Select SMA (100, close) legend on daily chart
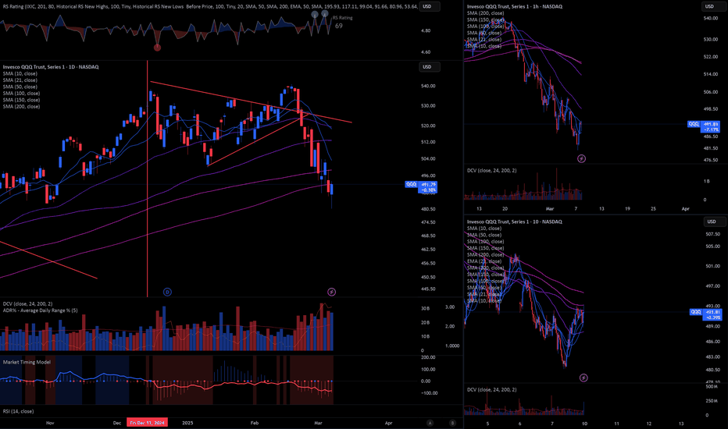728x429 pixels. (x=21, y=94)
